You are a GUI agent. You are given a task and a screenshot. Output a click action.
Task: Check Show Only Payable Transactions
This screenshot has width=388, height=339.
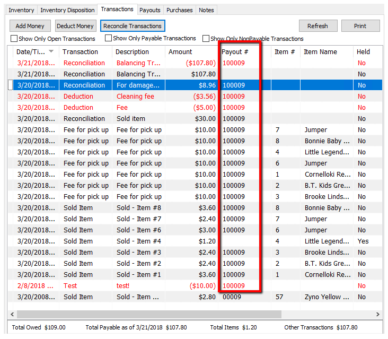pyautogui.click(x=108, y=38)
